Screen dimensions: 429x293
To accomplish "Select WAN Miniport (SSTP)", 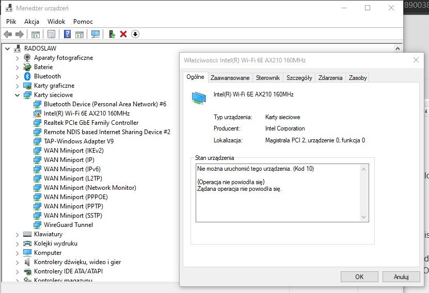I will pyautogui.click(x=73, y=216).
